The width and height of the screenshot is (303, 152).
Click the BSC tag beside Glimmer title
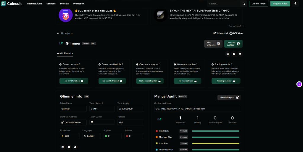93,44
